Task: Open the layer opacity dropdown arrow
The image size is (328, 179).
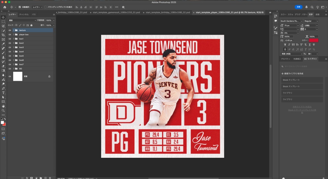Action: (x=54, y=20)
